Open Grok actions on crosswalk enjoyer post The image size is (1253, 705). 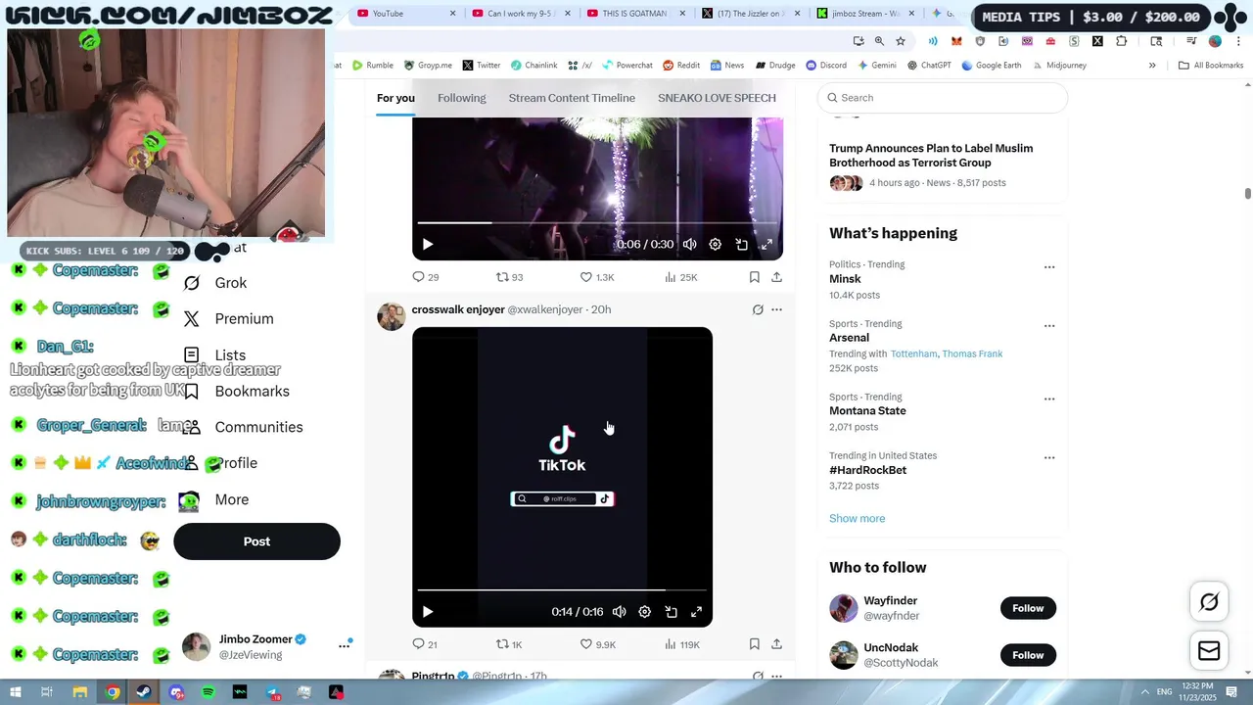(758, 309)
